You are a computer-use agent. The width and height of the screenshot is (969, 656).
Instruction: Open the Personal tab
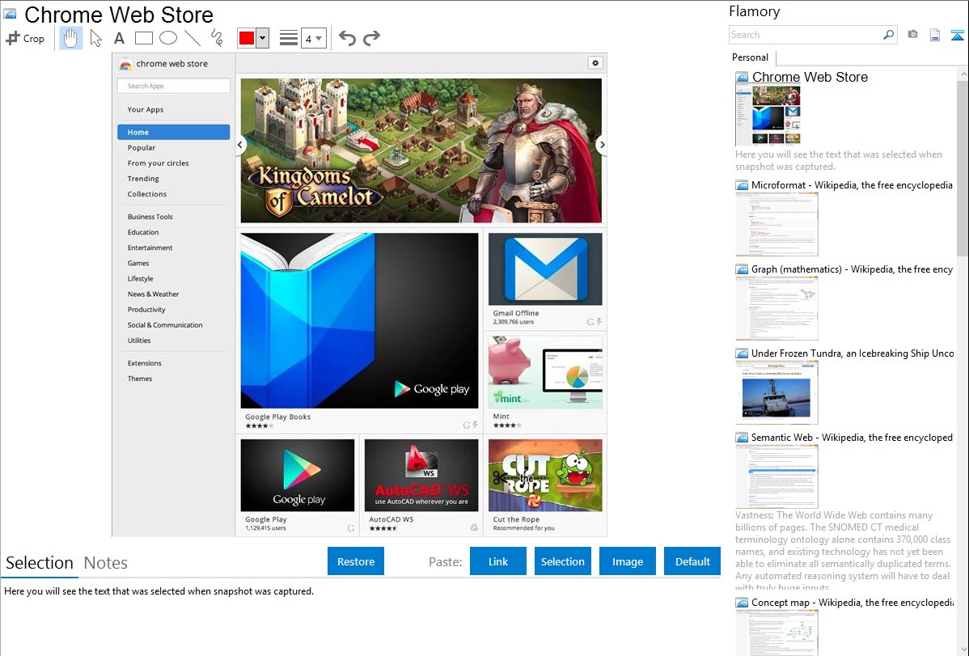(751, 57)
